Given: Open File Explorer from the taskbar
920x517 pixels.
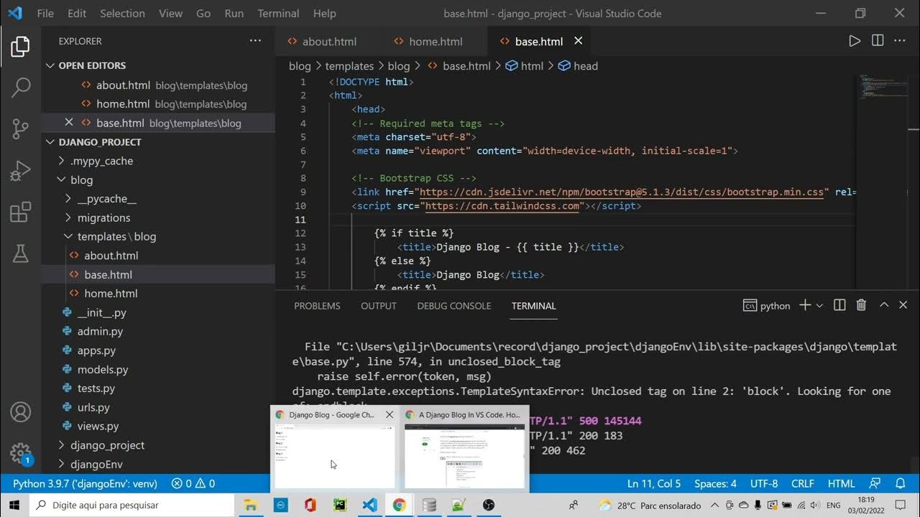Looking at the screenshot, I should click(x=250, y=505).
